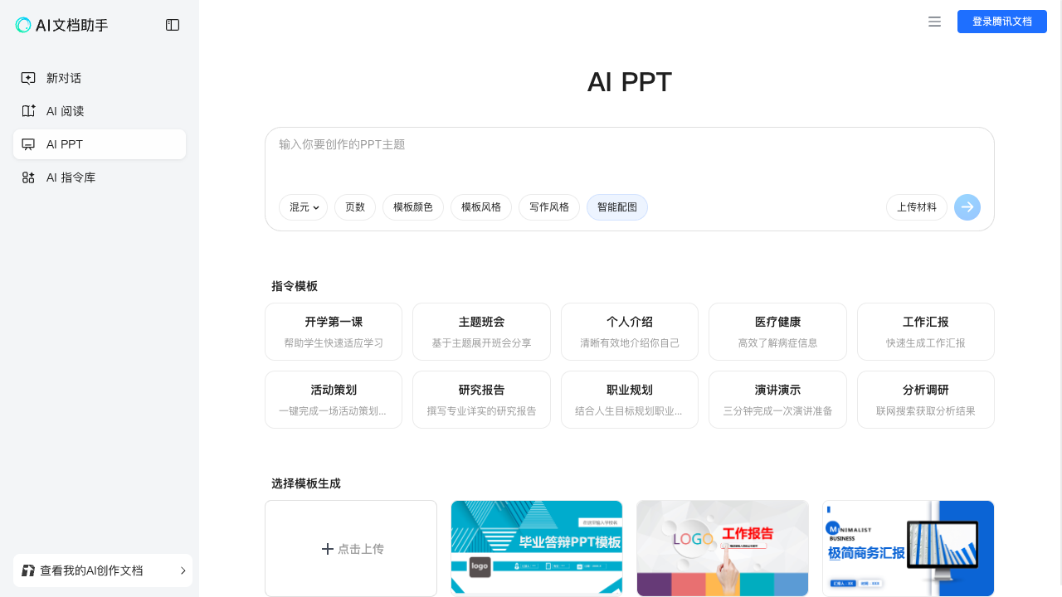Expand the 混元 model dropdown

tap(303, 207)
